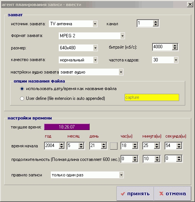Decrease the duration hours value
The height and width of the screenshot is (202, 195).
(x=135, y=161)
